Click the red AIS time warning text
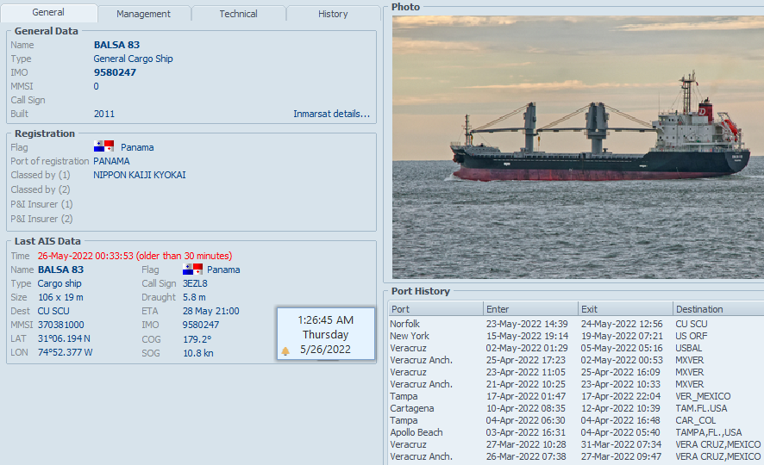The image size is (764, 465). (x=135, y=256)
